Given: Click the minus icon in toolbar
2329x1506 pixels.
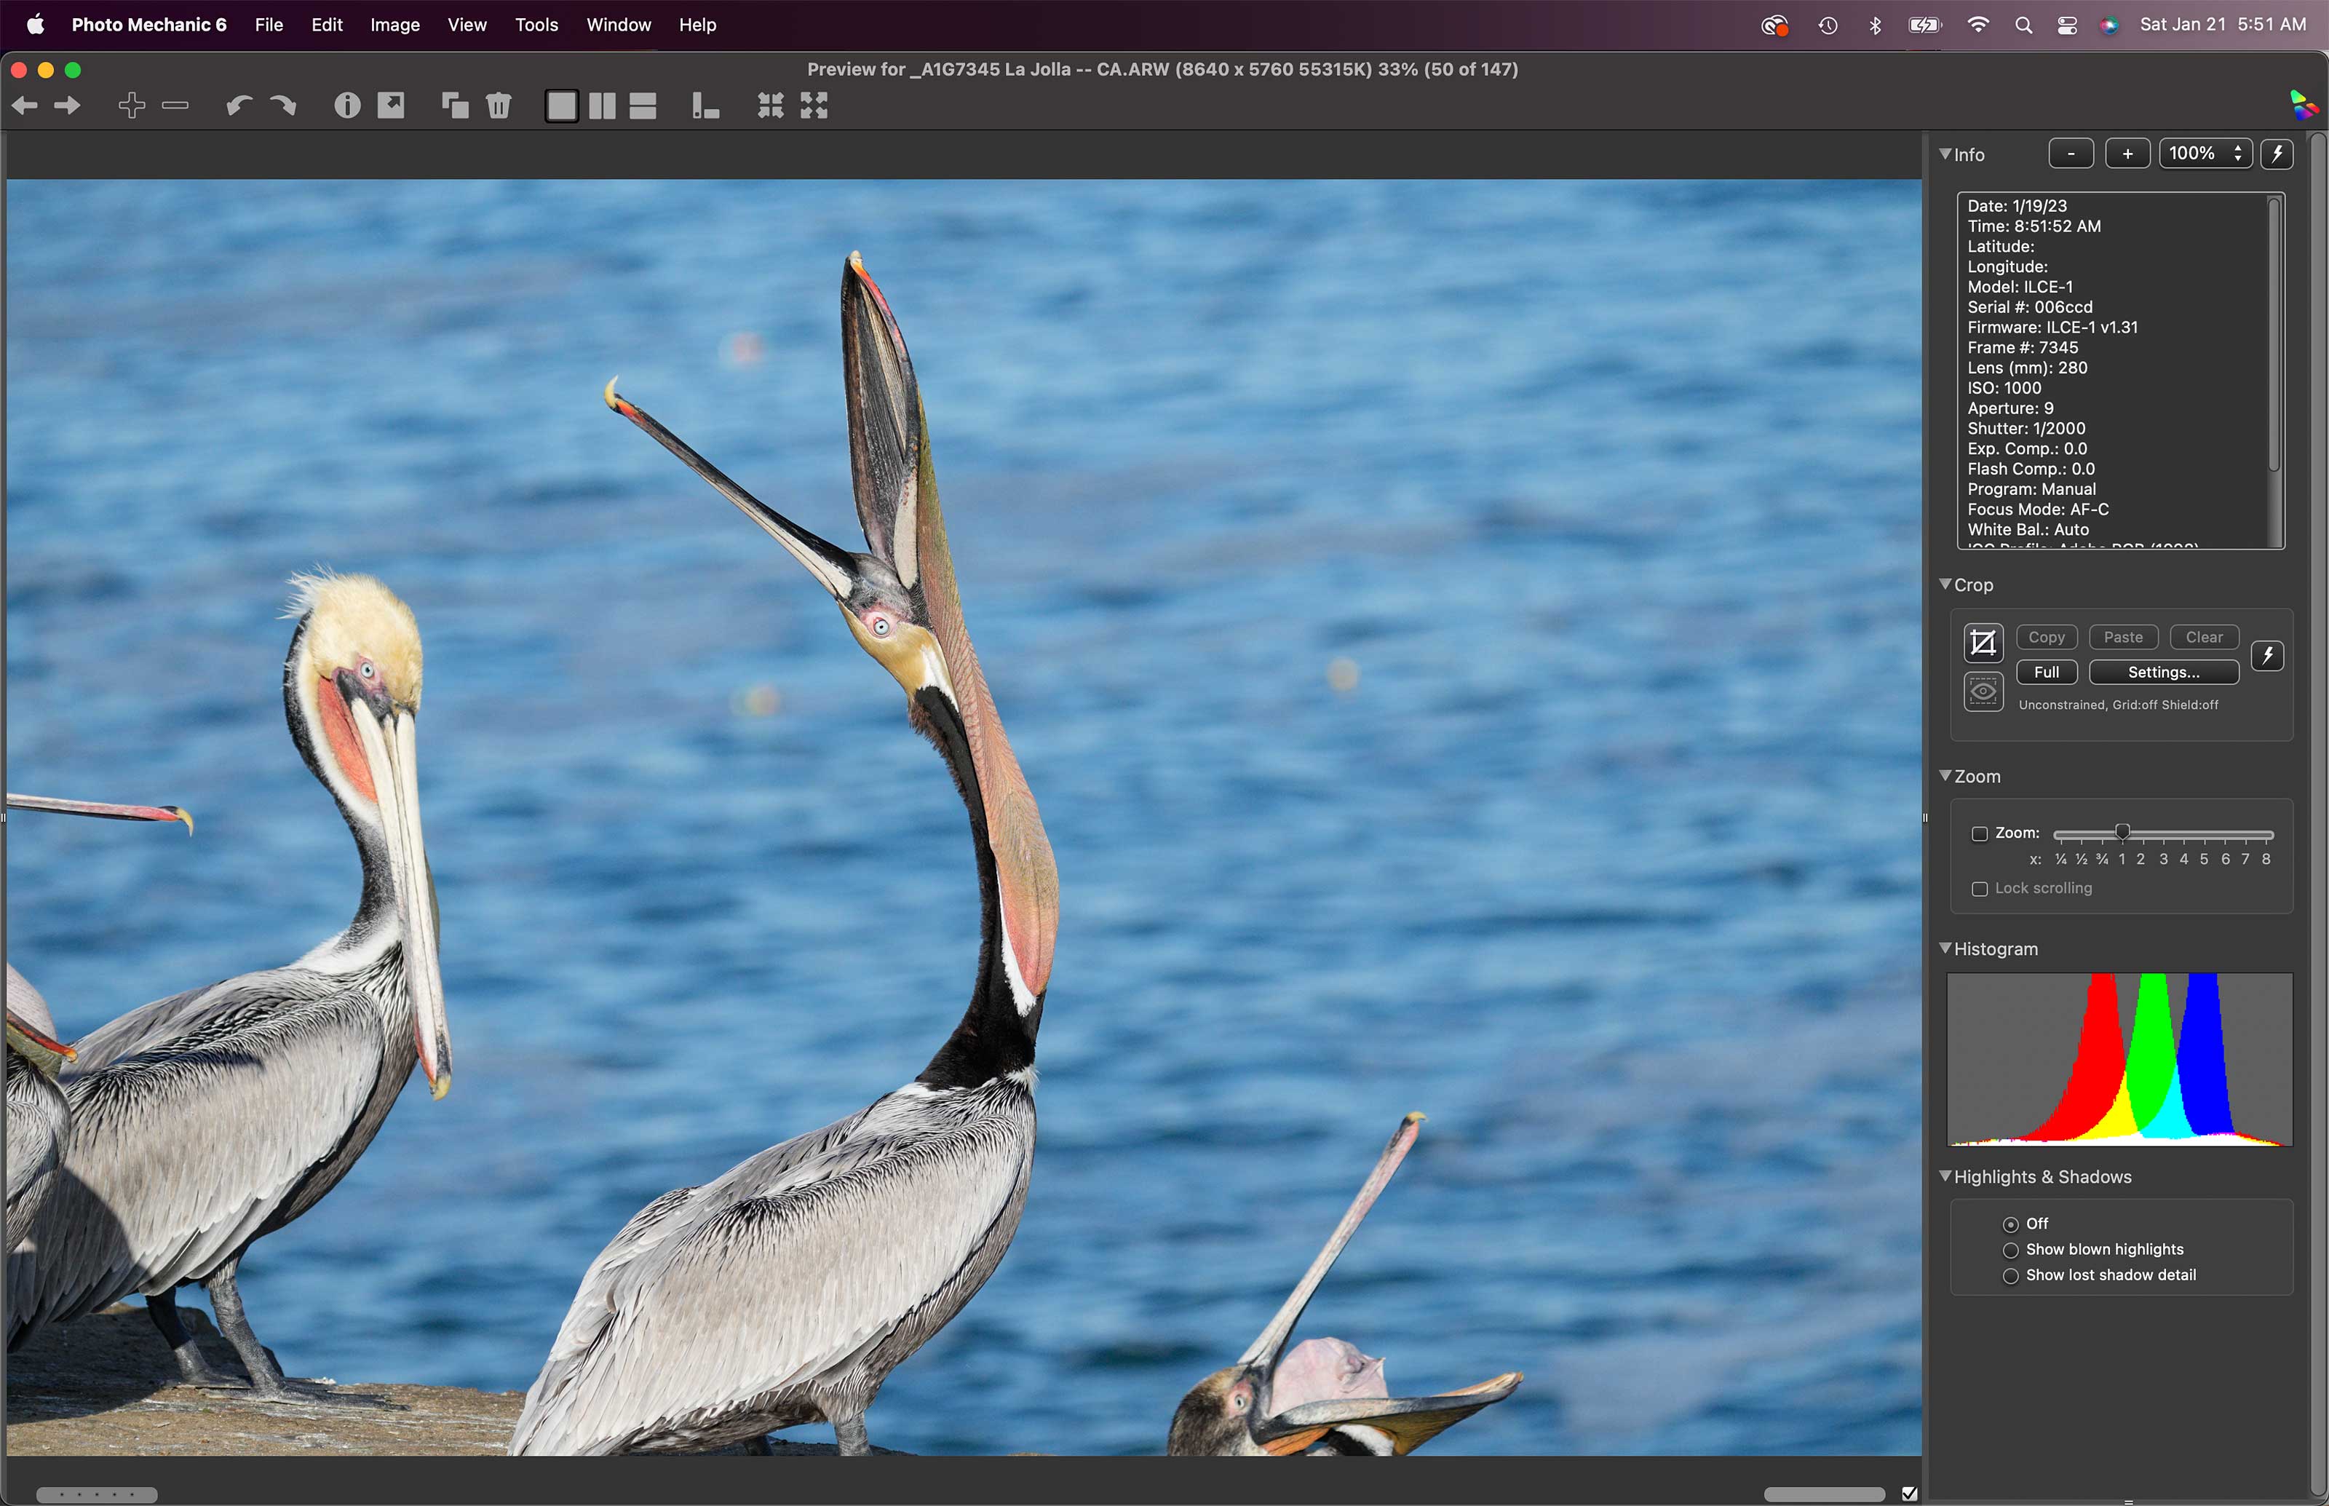Looking at the screenshot, I should tap(175, 106).
